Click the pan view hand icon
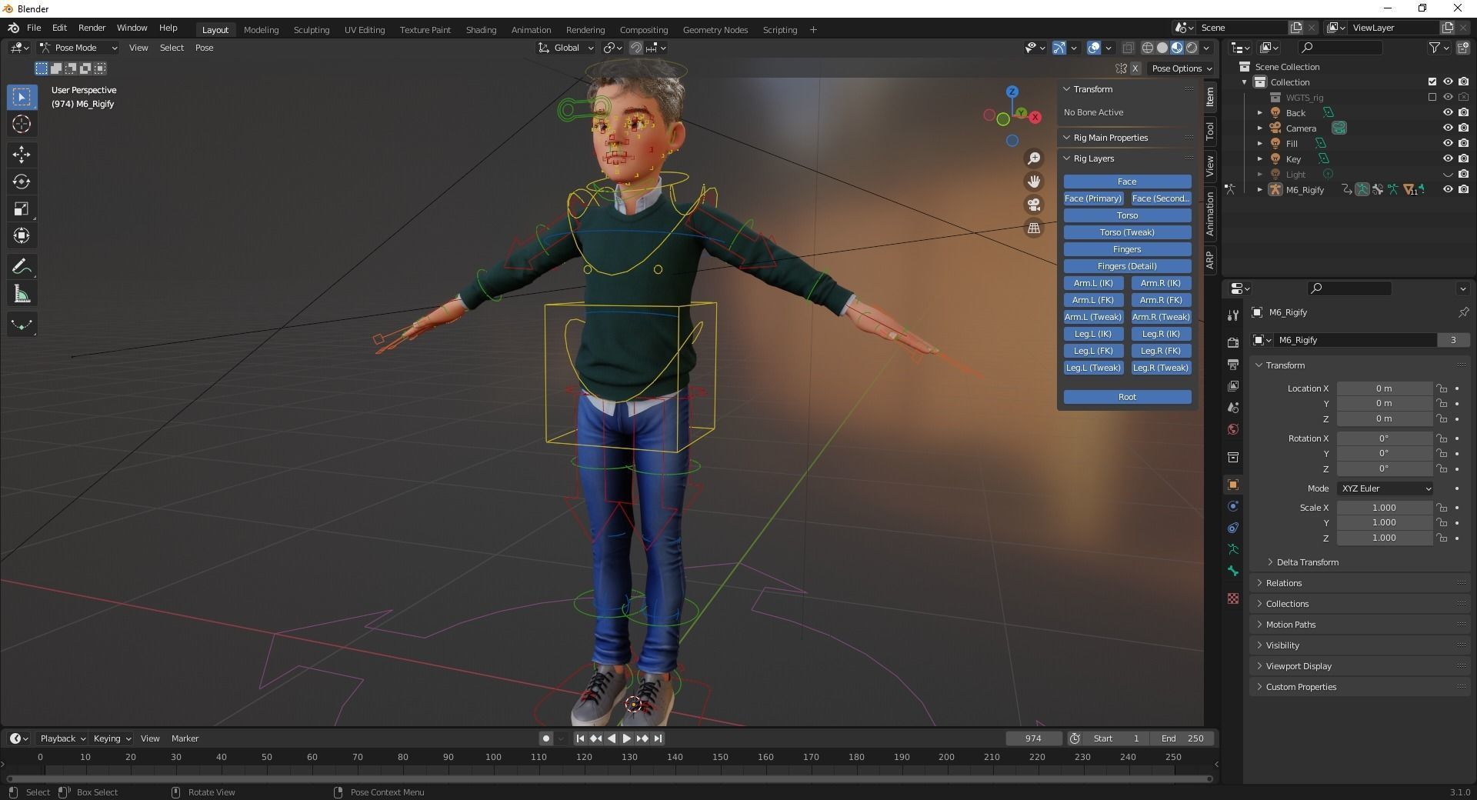Image resolution: width=1477 pixels, height=800 pixels. click(1034, 182)
